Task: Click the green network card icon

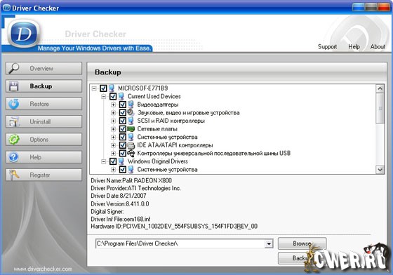Action: [131, 129]
